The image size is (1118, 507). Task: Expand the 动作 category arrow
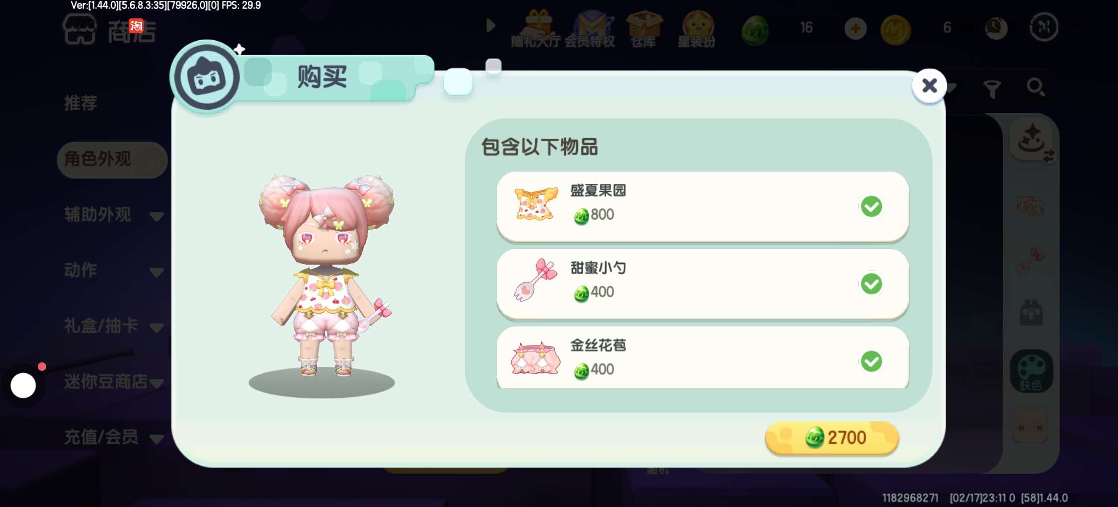coord(157,272)
